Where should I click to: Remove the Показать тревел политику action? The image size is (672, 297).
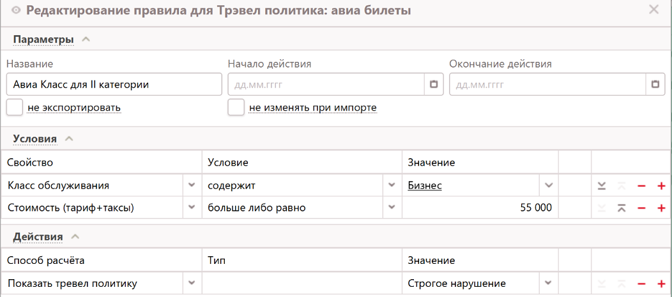[641, 284]
